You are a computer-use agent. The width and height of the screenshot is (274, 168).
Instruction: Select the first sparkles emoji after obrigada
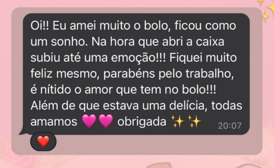pyautogui.click(x=178, y=121)
